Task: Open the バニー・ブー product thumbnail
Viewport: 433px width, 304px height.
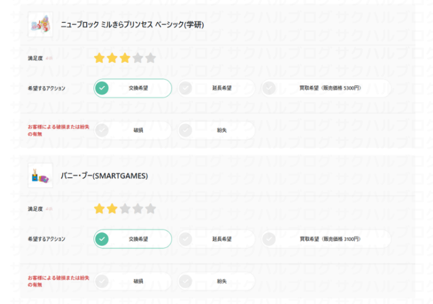Action: (x=40, y=176)
